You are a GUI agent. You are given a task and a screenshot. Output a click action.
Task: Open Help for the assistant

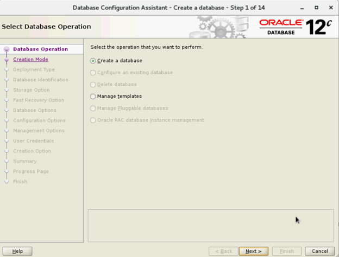[17, 251]
